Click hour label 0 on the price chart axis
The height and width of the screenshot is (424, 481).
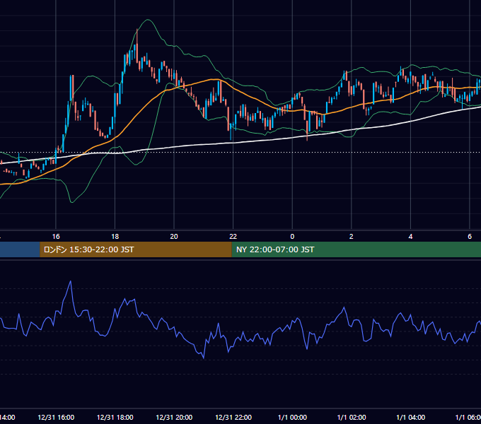292,236
